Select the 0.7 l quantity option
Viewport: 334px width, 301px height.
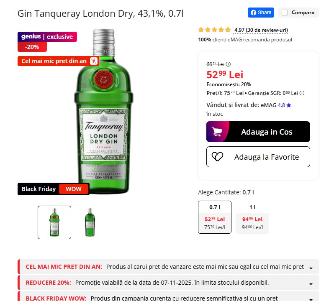tap(214, 217)
